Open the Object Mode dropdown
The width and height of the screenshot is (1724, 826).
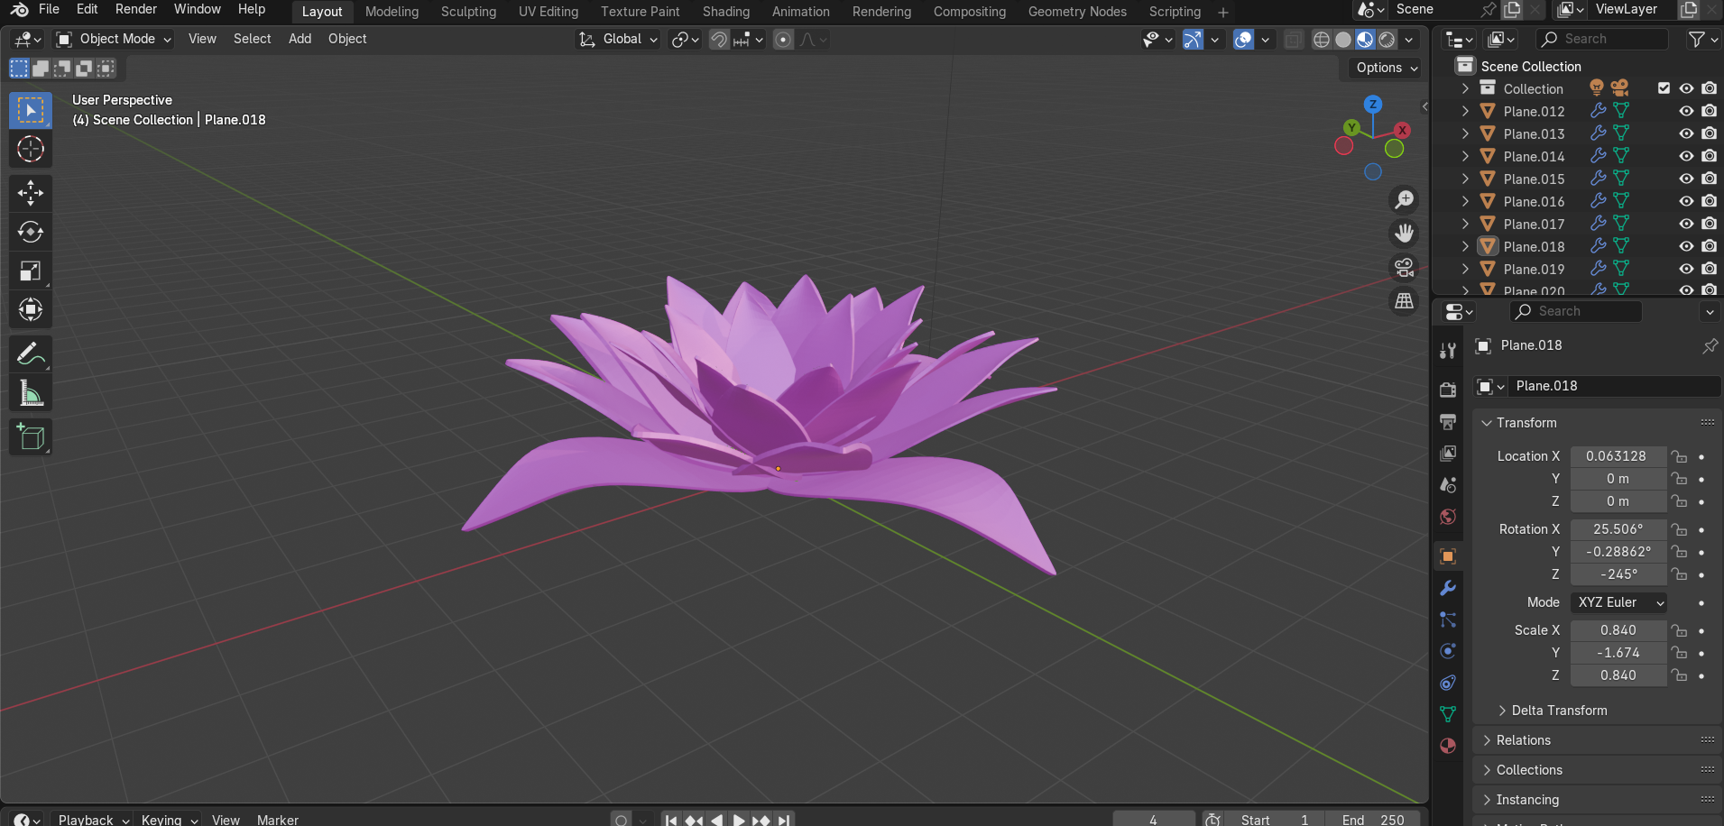point(114,39)
